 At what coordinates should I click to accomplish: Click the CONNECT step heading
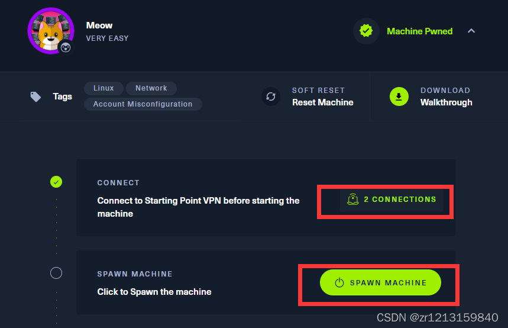point(118,183)
